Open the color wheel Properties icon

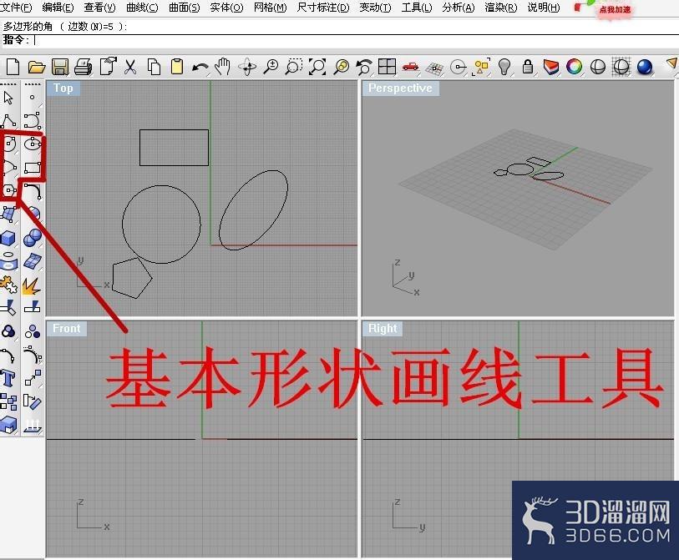575,67
